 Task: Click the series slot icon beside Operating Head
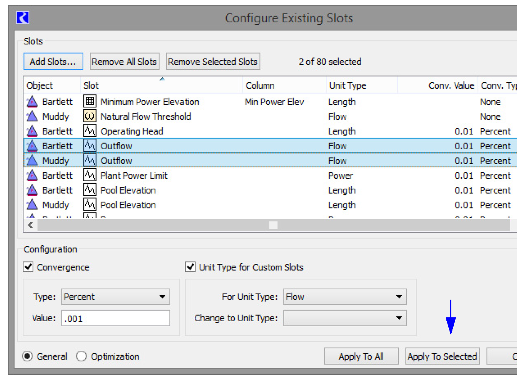[90, 131]
